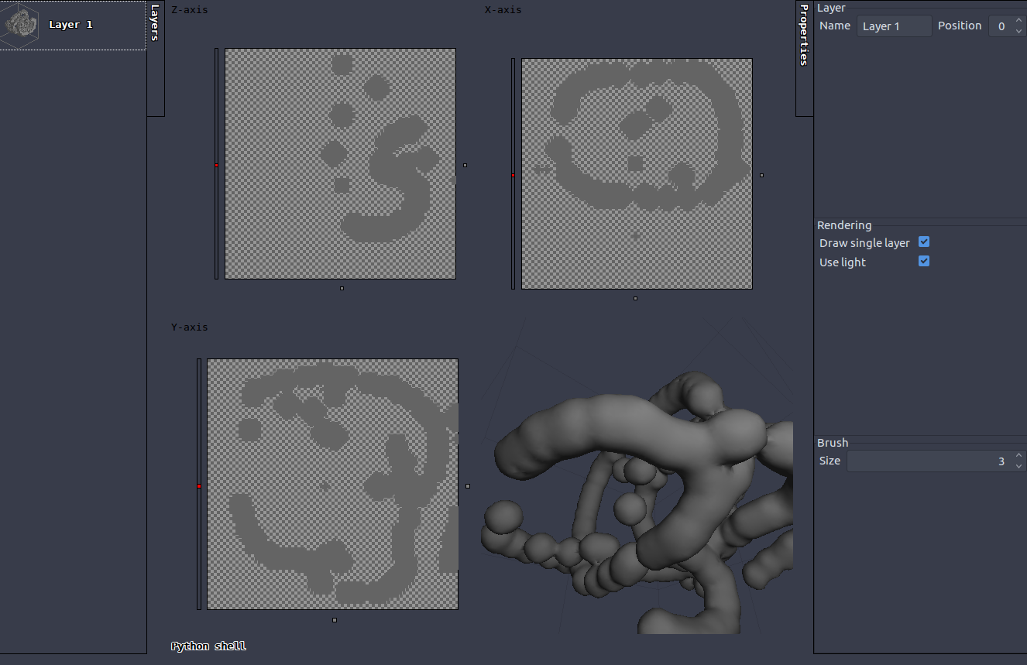Increase Position with the up arrow
The width and height of the screenshot is (1027, 665).
[x=1018, y=21]
